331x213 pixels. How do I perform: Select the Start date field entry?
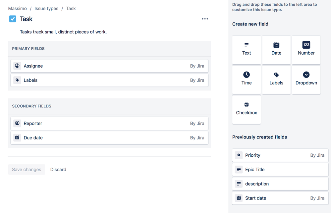280,198
